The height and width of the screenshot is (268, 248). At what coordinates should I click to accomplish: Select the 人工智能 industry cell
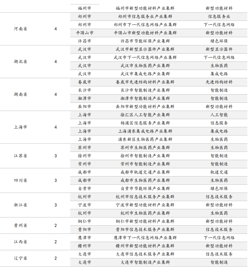point(219,115)
